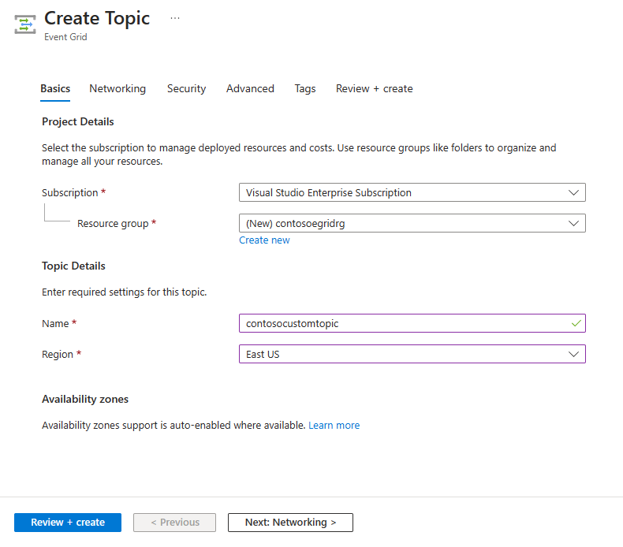Open the Learn more availability zones link
This screenshot has height=547, width=623.
[334, 425]
